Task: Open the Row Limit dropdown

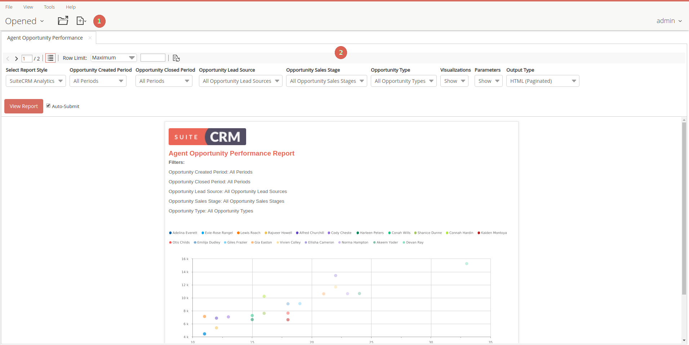Action: pos(114,58)
